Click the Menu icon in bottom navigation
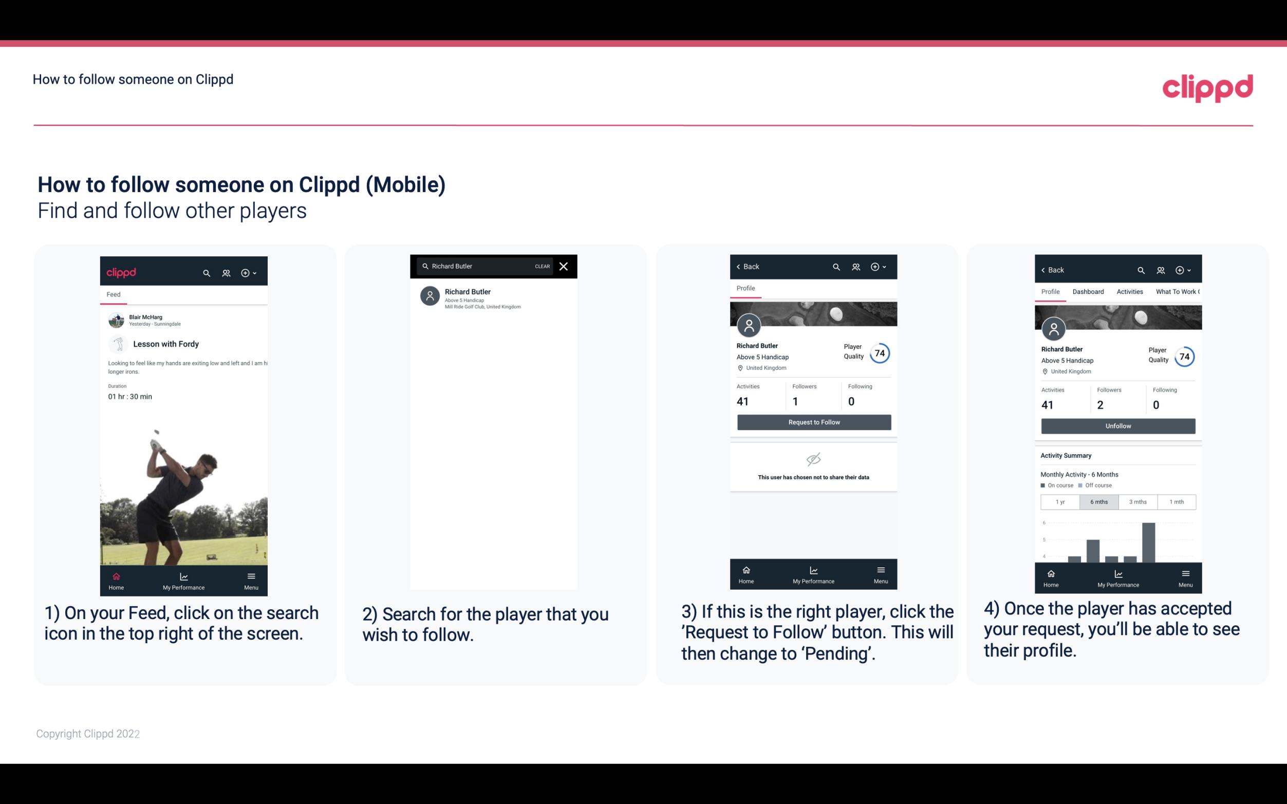This screenshot has height=804, width=1287. [251, 579]
